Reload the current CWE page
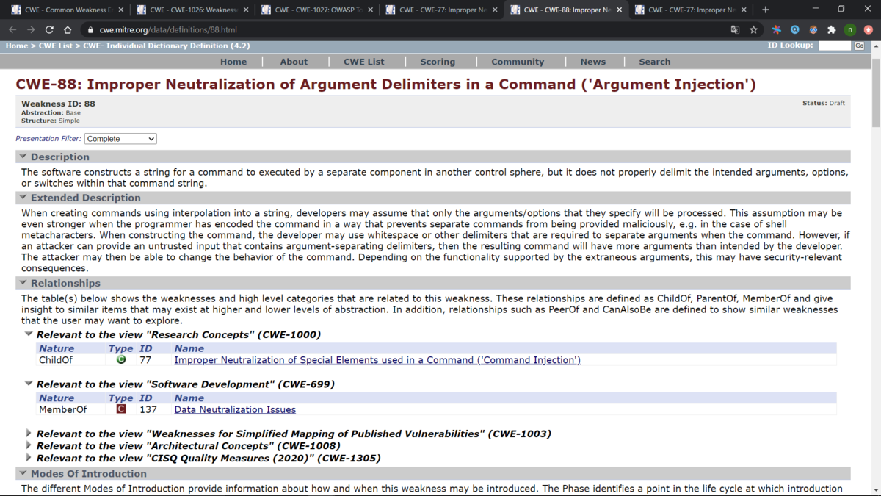Viewport: 881px width, 496px height. point(49,30)
